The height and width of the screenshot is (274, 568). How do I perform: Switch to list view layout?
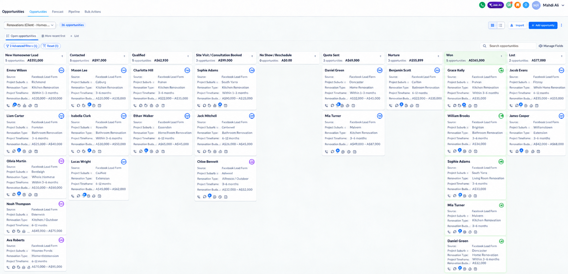pyautogui.click(x=500, y=25)
